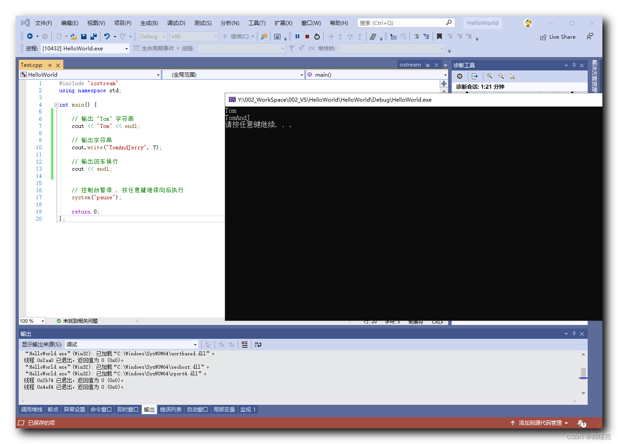Click the Step Into debugging icon
This screenshot has height=444, width=618.
340,37
